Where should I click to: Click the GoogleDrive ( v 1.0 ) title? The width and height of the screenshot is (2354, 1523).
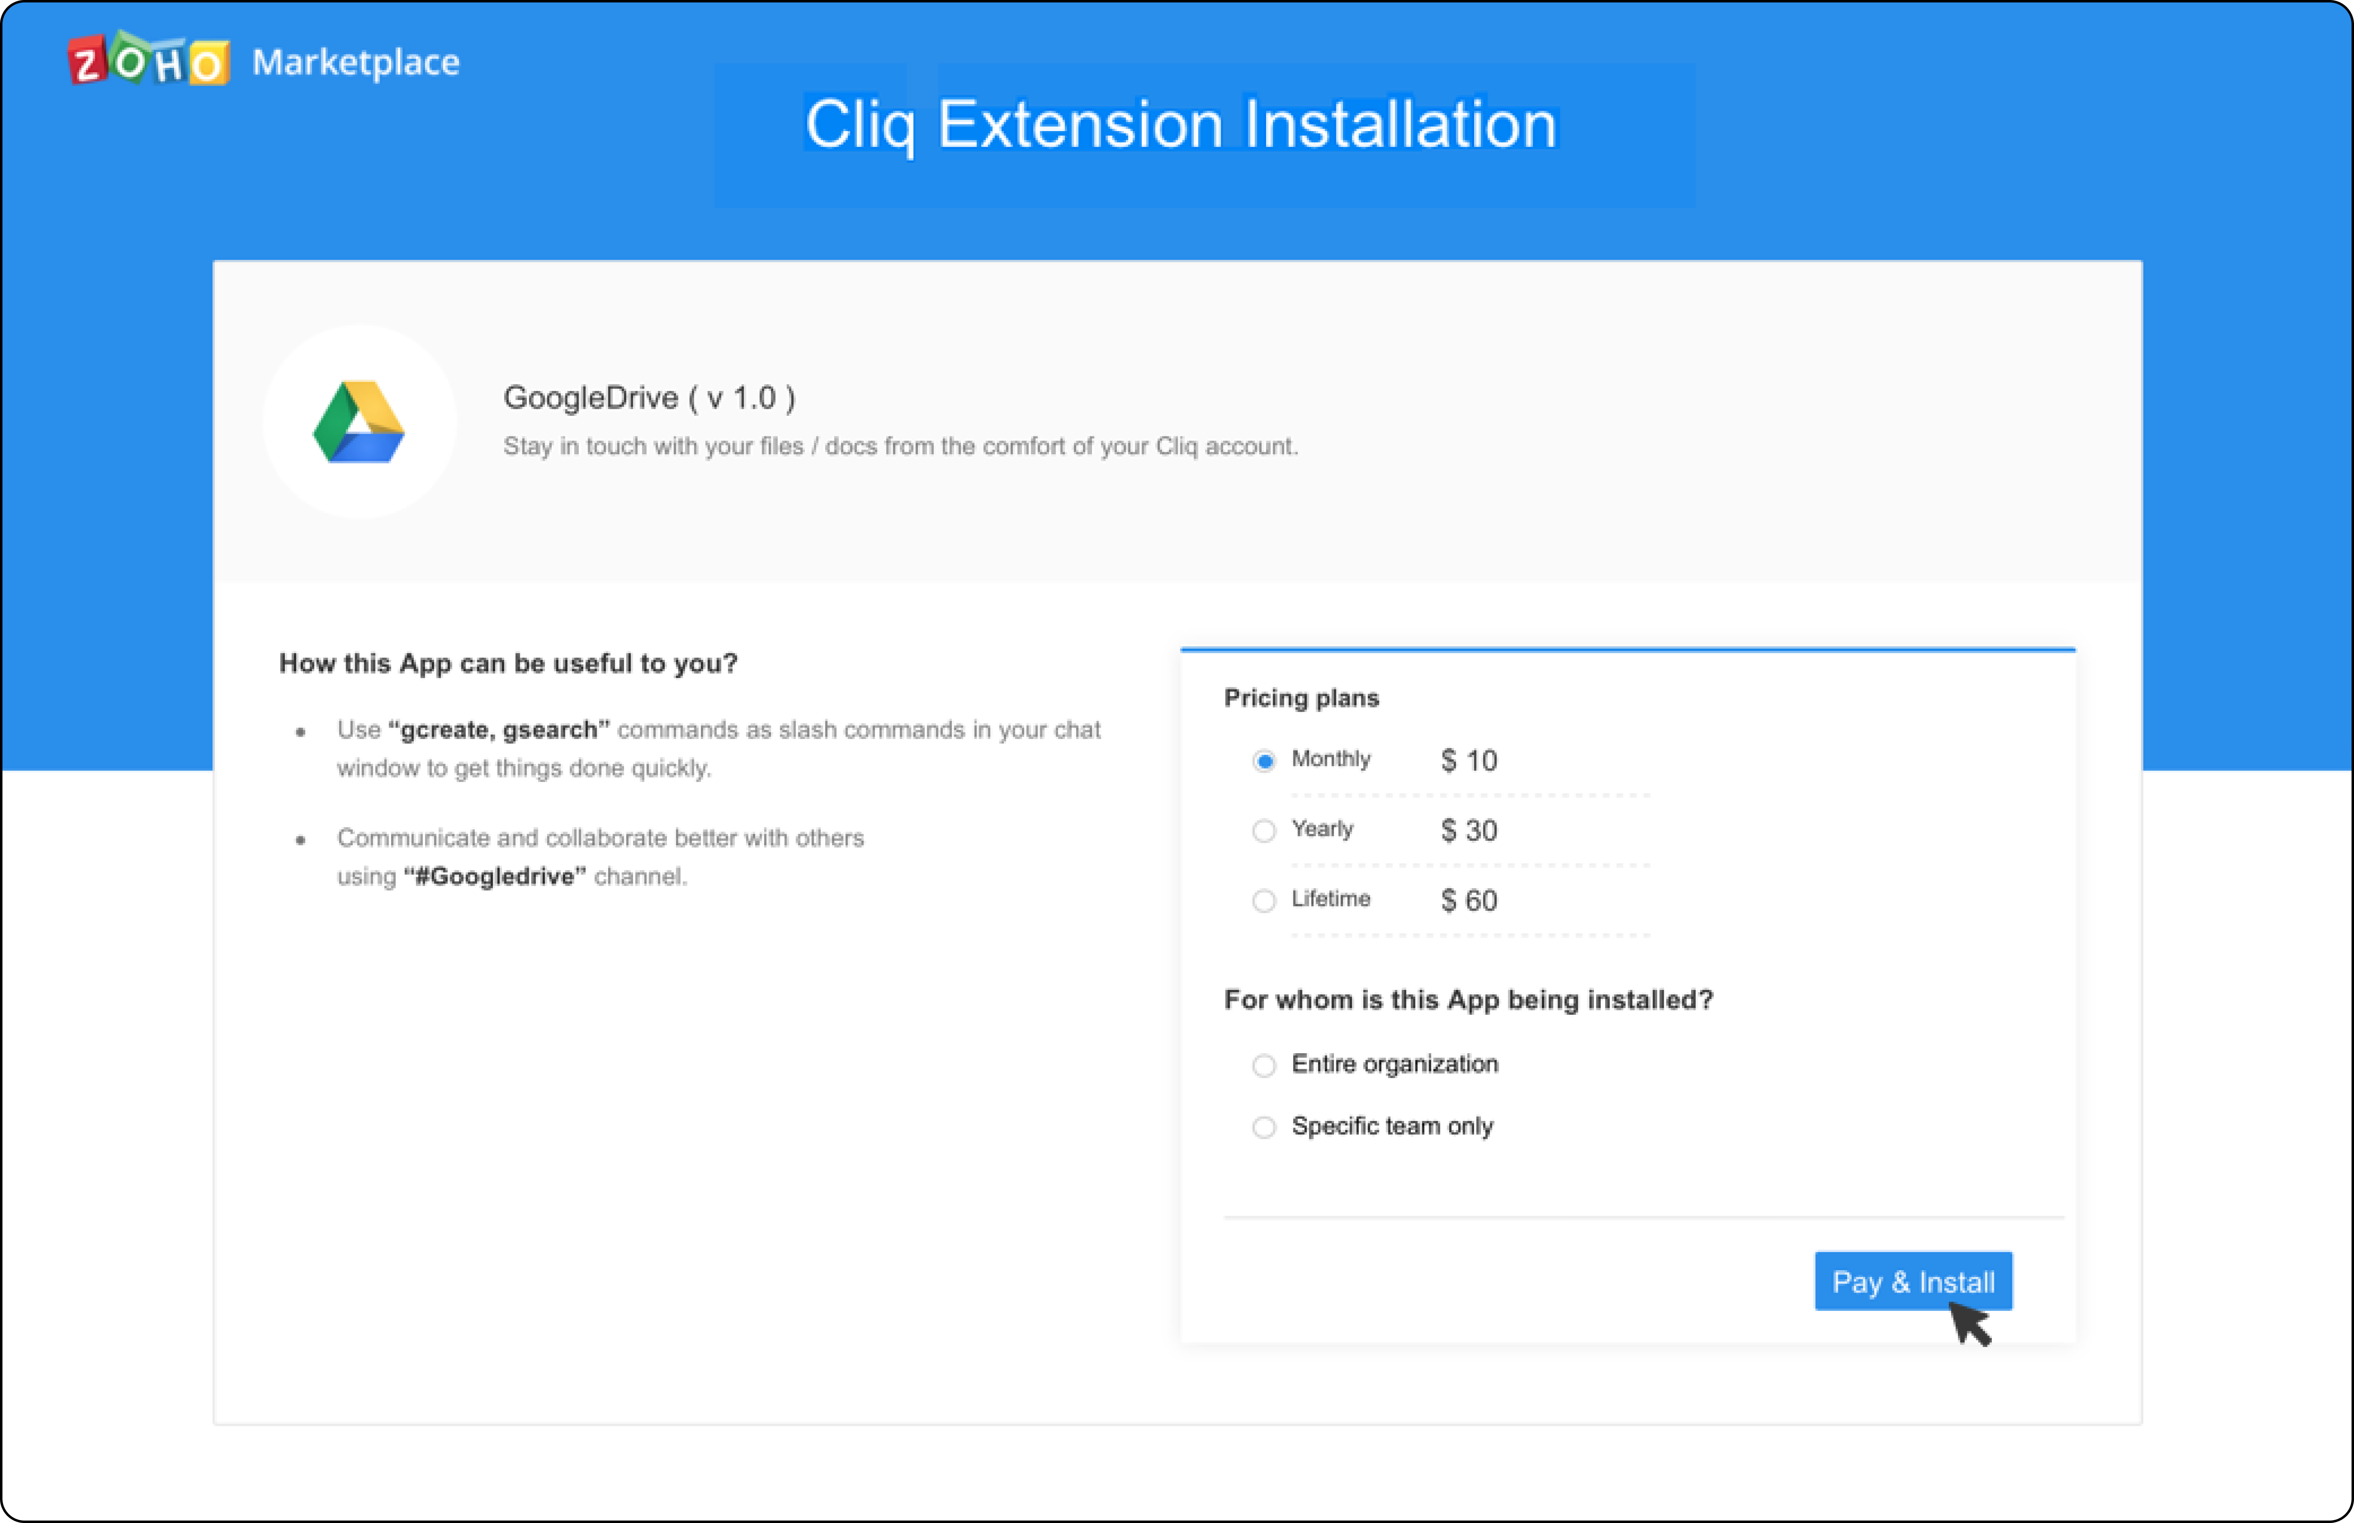[x=649, y=397]
